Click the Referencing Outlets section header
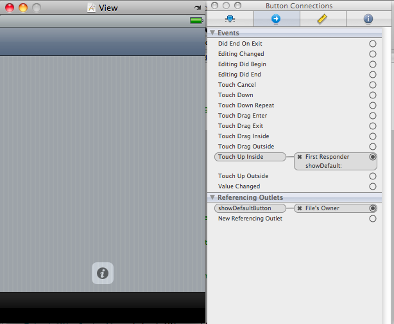Image resolution: width=394 pixels, height=324 pixels. (295, 197)
